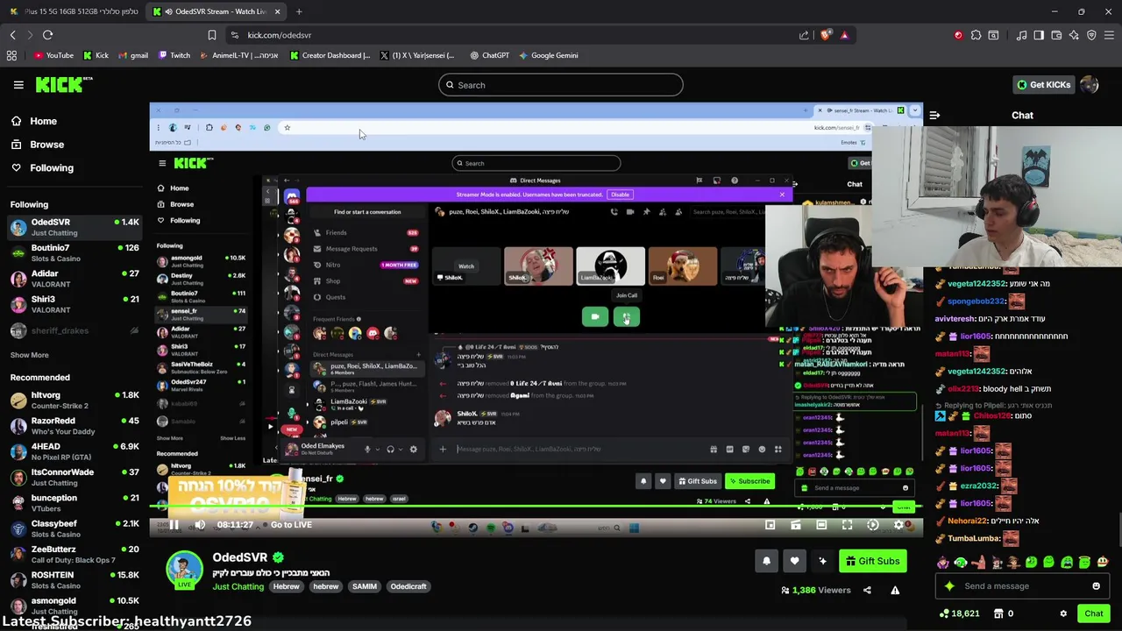Open recommended channel ROSHTEIN
This screenshot has height=631, width=1122.
[74, 579]
